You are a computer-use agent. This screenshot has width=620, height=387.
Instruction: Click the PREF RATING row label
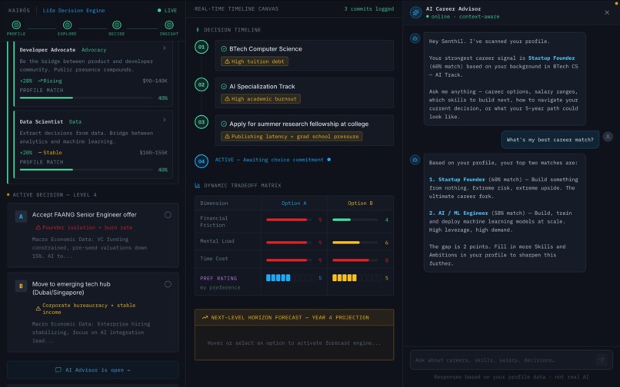pos(218,279)
